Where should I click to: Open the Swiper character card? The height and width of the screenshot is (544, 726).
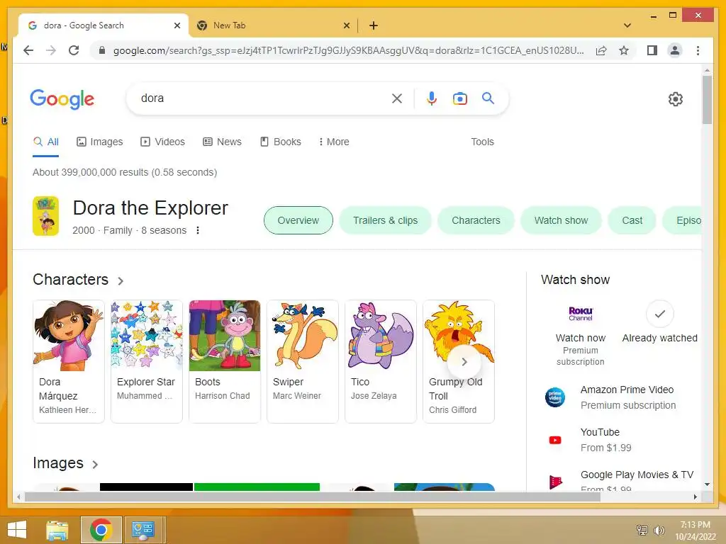click(x=302, y=361)
